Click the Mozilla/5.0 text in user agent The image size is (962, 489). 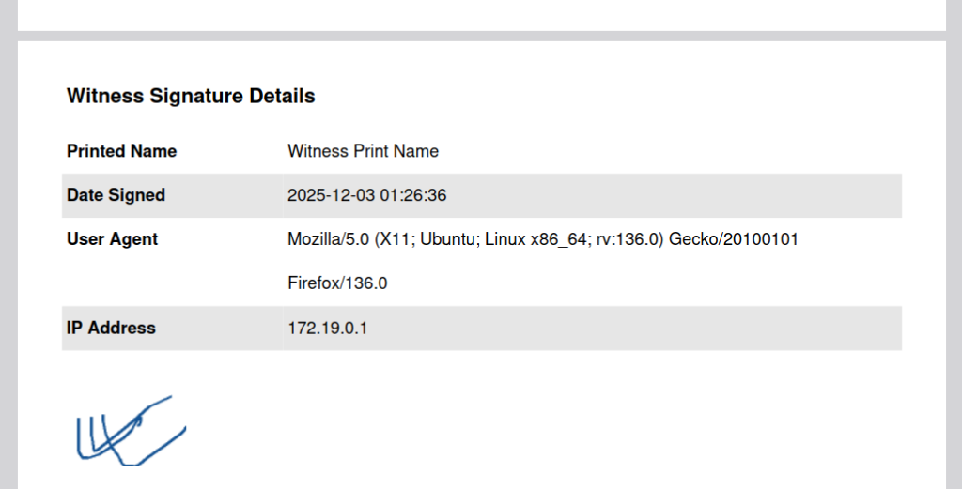(x=327, y=239)
